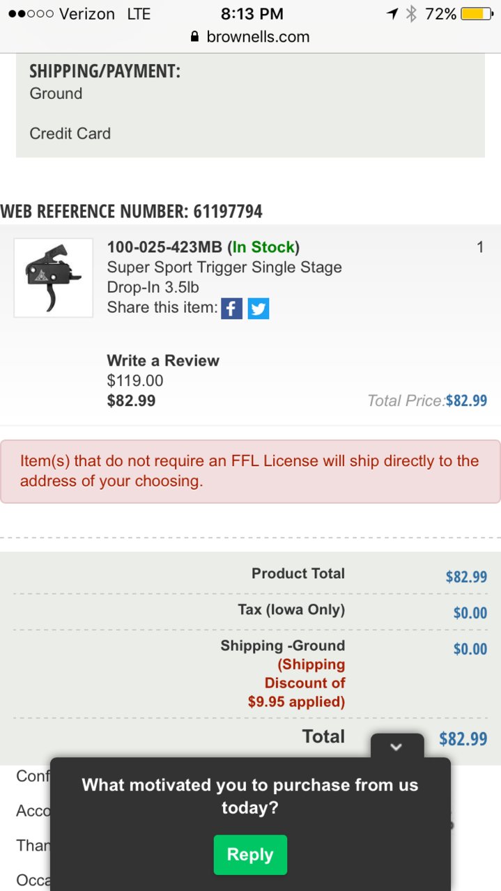Share item on Twitter icon
The image size is (501, 891).
[x=259, y=308]
